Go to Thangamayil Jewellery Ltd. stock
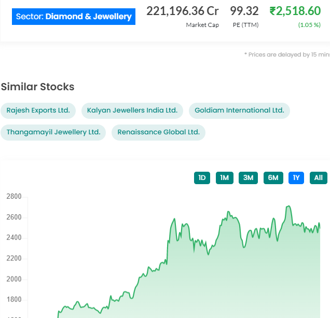Screen dimensions: 330x318 (53, 132)
